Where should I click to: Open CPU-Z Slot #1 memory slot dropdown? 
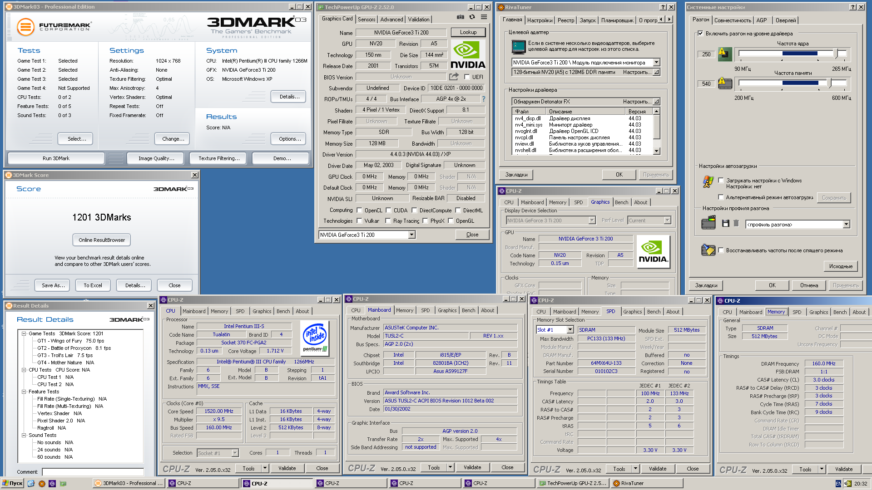tap(570, 330)
